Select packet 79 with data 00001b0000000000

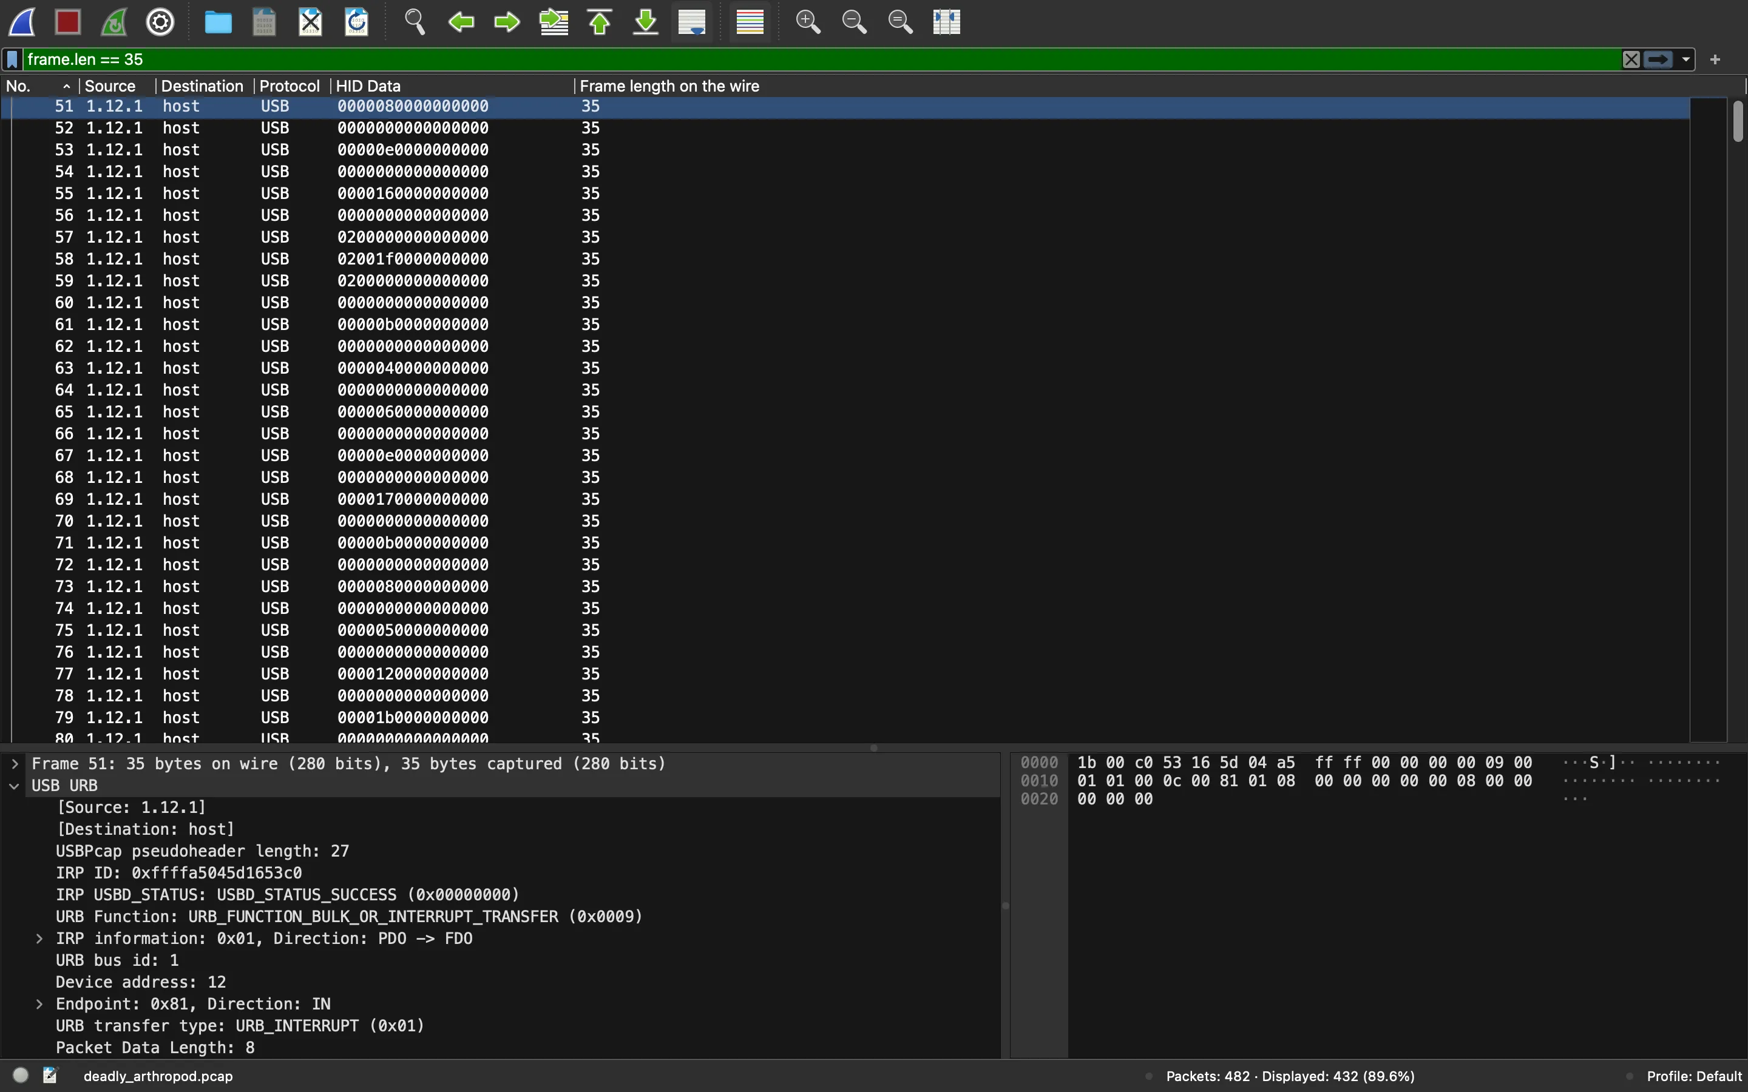tap(845, 718)
